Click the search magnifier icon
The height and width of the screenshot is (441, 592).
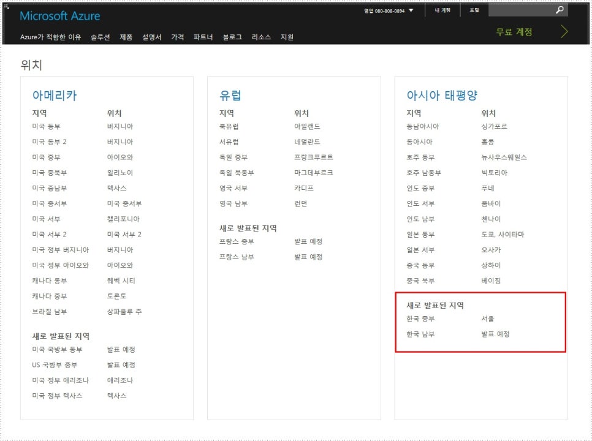(560, 10)
